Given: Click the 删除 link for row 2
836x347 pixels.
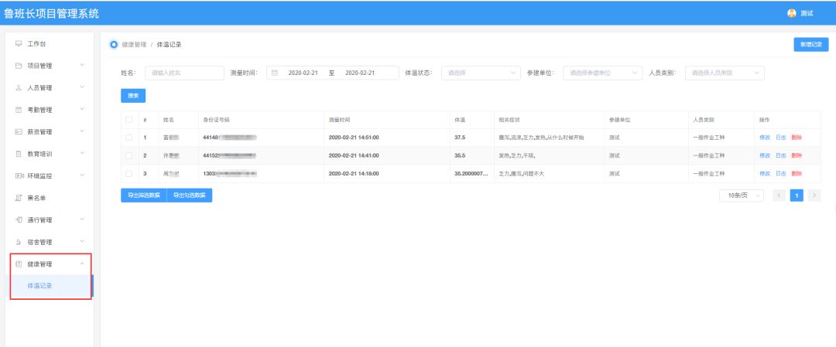Looking at the screenshot, I should point(797,155).
